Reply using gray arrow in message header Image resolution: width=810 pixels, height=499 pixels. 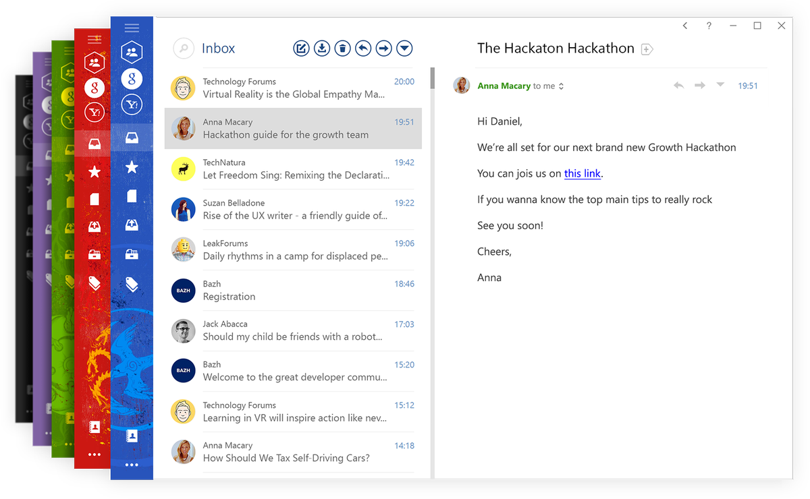[x=679, y=86]
